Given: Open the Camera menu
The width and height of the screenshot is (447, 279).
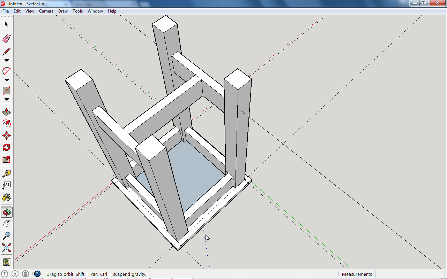Looking at the screenshot, I should pyautogui.click(x=46, y=11).
